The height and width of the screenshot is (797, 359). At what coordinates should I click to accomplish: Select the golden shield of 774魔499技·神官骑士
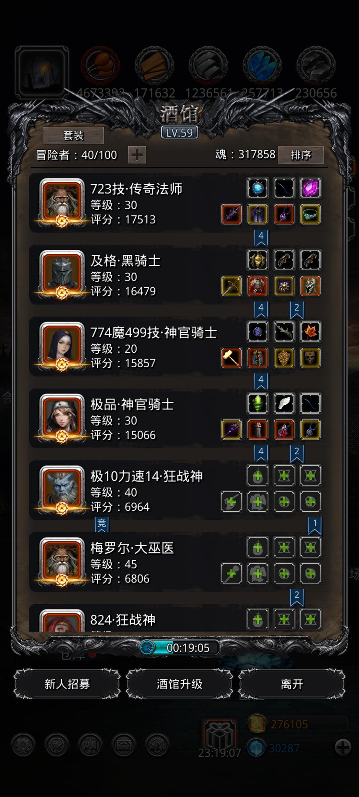(284, 358)
